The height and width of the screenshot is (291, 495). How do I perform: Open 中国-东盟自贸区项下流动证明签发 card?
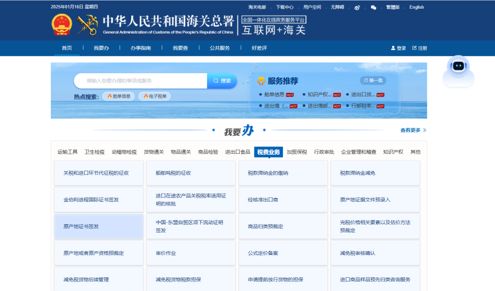tap(191, 226)
